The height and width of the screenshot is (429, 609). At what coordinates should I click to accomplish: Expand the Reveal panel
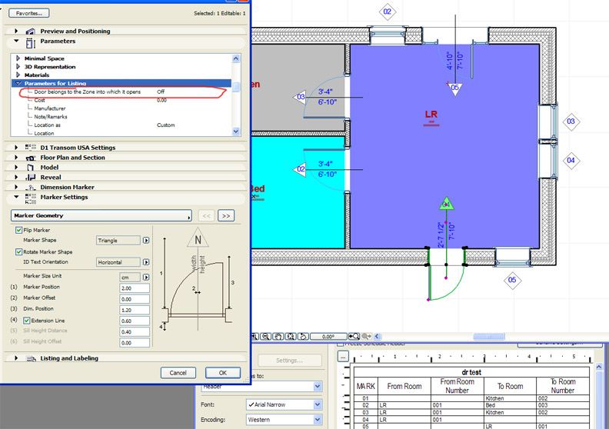point(16,177)
